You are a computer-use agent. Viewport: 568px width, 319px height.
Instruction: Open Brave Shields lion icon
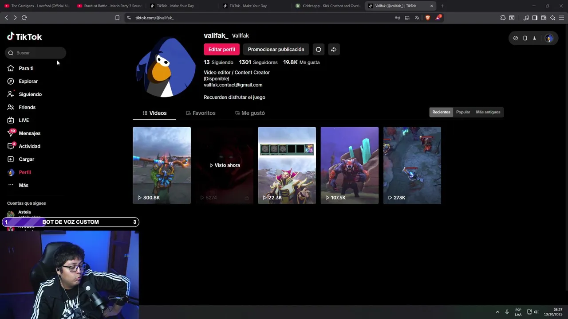(x=428, y=18)
